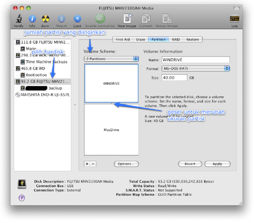Select the 465.8 GB WD disk
This screenshot has width=254, height=223.
[x=42, y=69]
